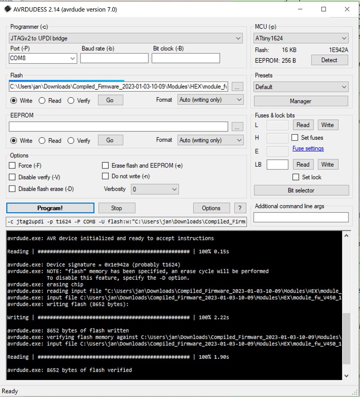Check the Set fuses checkbox
Viewport: 360px width, 397px height.
(294, 138)
